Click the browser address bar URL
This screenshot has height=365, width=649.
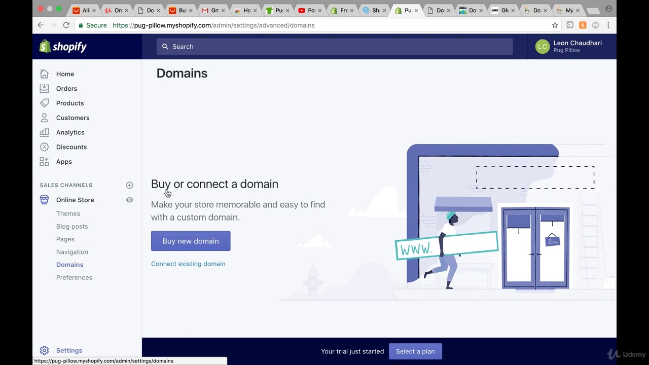click(x=213, y=25)
